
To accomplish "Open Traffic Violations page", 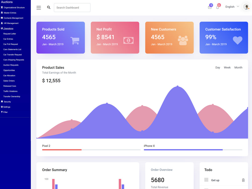I will tap(10, 91).
